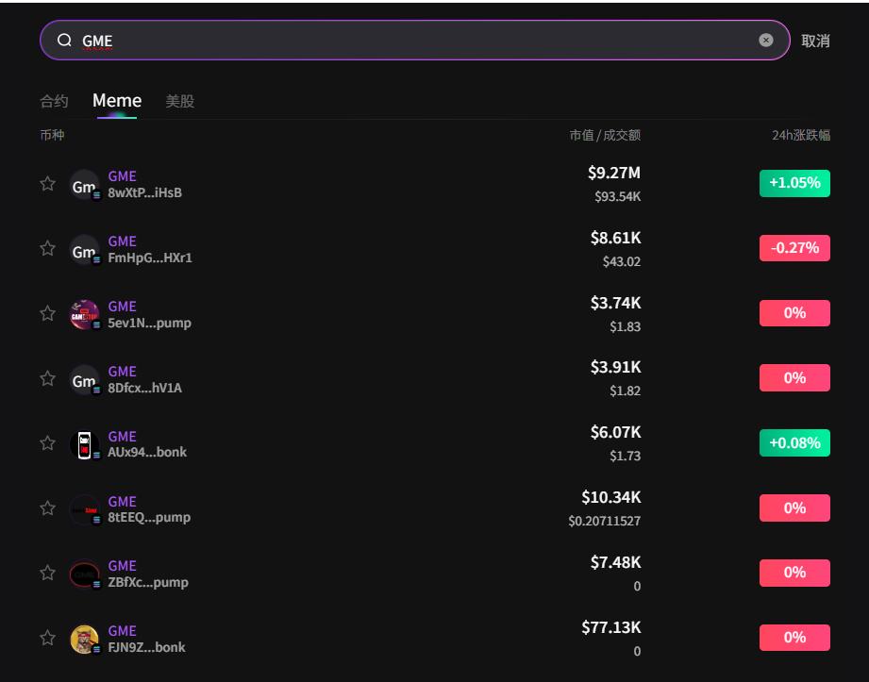Select the Meme tab
This screenshot has width=869, height=682.
click(x=117, y=101)
